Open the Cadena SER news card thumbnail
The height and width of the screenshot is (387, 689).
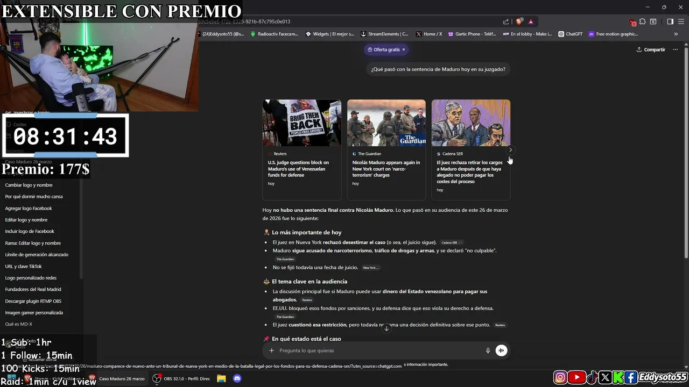click(471, 123)
